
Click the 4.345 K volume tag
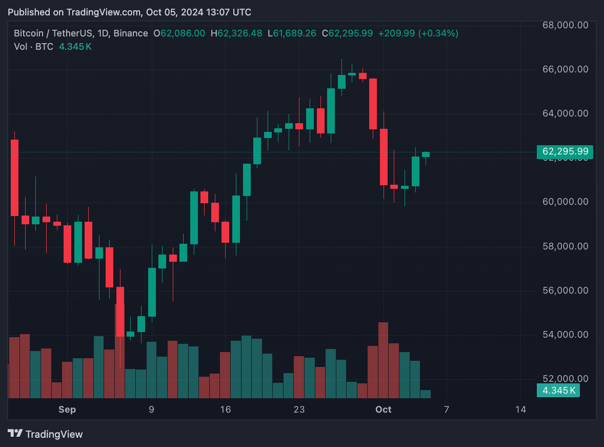coord(558,391)
